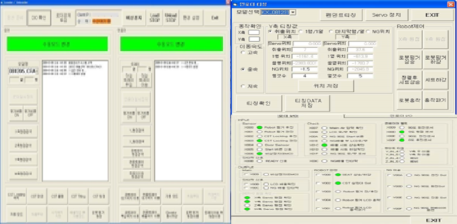Click the 티칭DATA 저장 button
The width and height of the screenshot is (457, 224).
pyautogui.click(x=307, y=103)
